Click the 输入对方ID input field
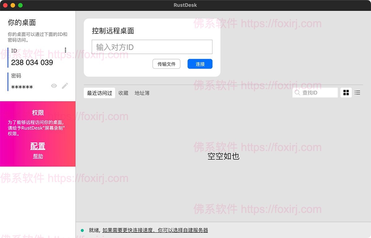Screen dimensions: 371x238 [x=152, y=47]
